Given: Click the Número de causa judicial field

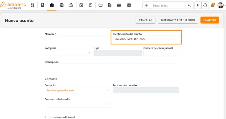Looking at the screenshot, I should tap(161, 53).
